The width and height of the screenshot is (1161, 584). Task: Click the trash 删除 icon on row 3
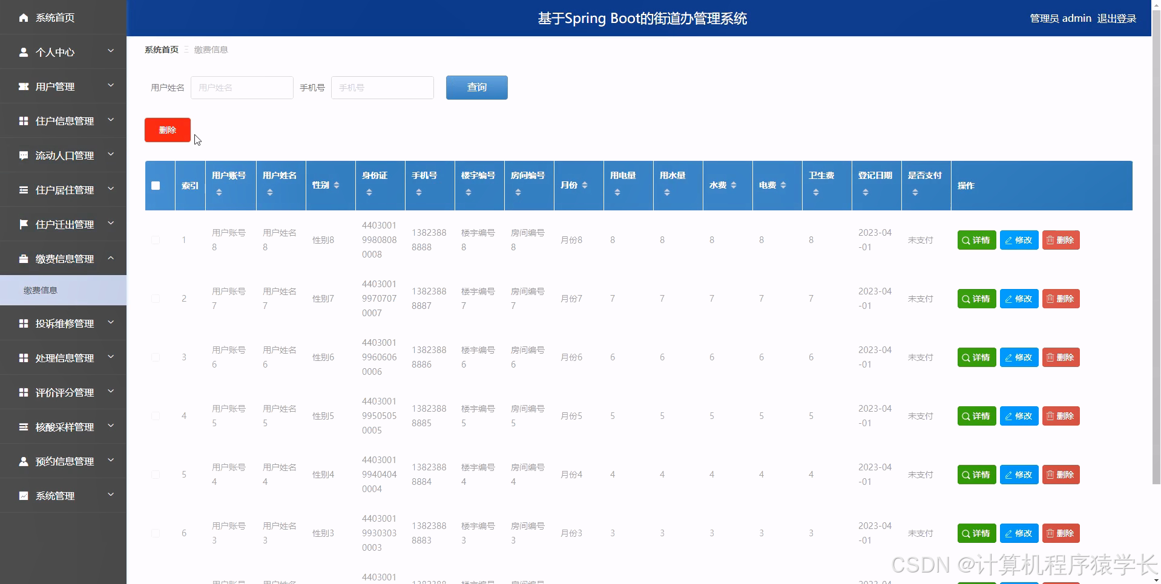[1061, 357]
